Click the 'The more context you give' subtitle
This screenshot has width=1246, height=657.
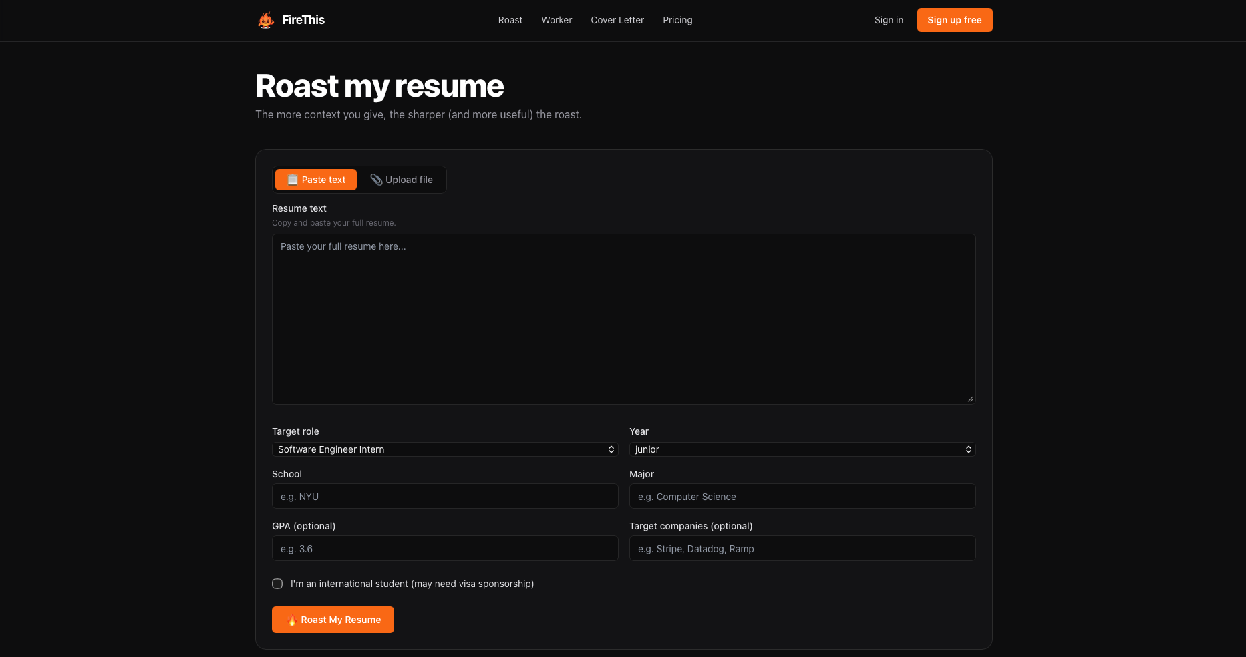418,114
